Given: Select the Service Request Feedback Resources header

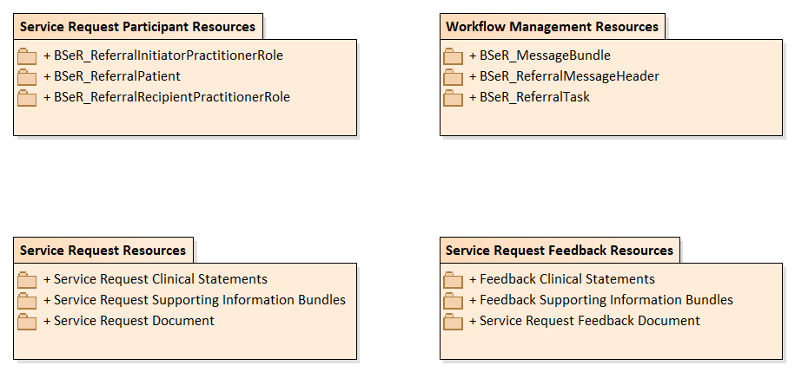Looking at the screenshot, I should pyautogui.click(x=560, y=250).
